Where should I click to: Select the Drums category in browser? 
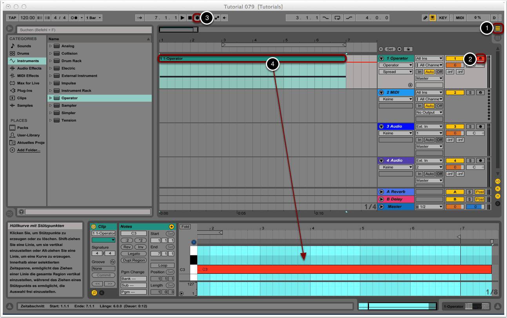click(24, 54)
